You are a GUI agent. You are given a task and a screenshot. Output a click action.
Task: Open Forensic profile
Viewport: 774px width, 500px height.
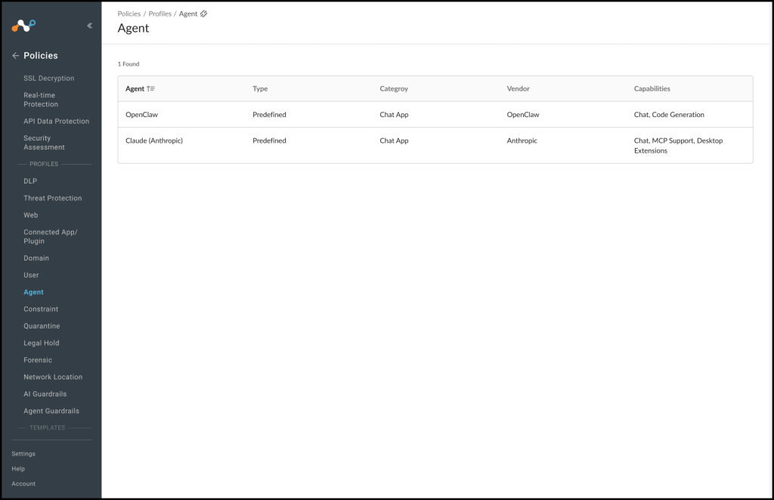coord(38,360)
